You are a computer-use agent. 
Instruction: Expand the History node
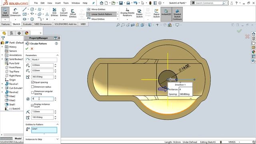(x=2, y=47)
